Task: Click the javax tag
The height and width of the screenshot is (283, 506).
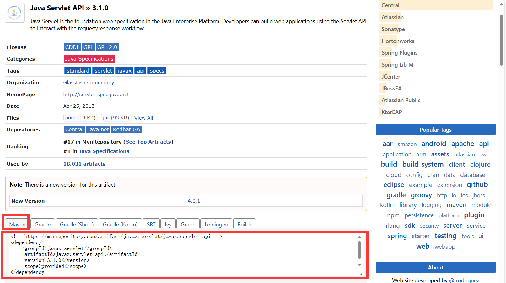Action: coord(124,71)
